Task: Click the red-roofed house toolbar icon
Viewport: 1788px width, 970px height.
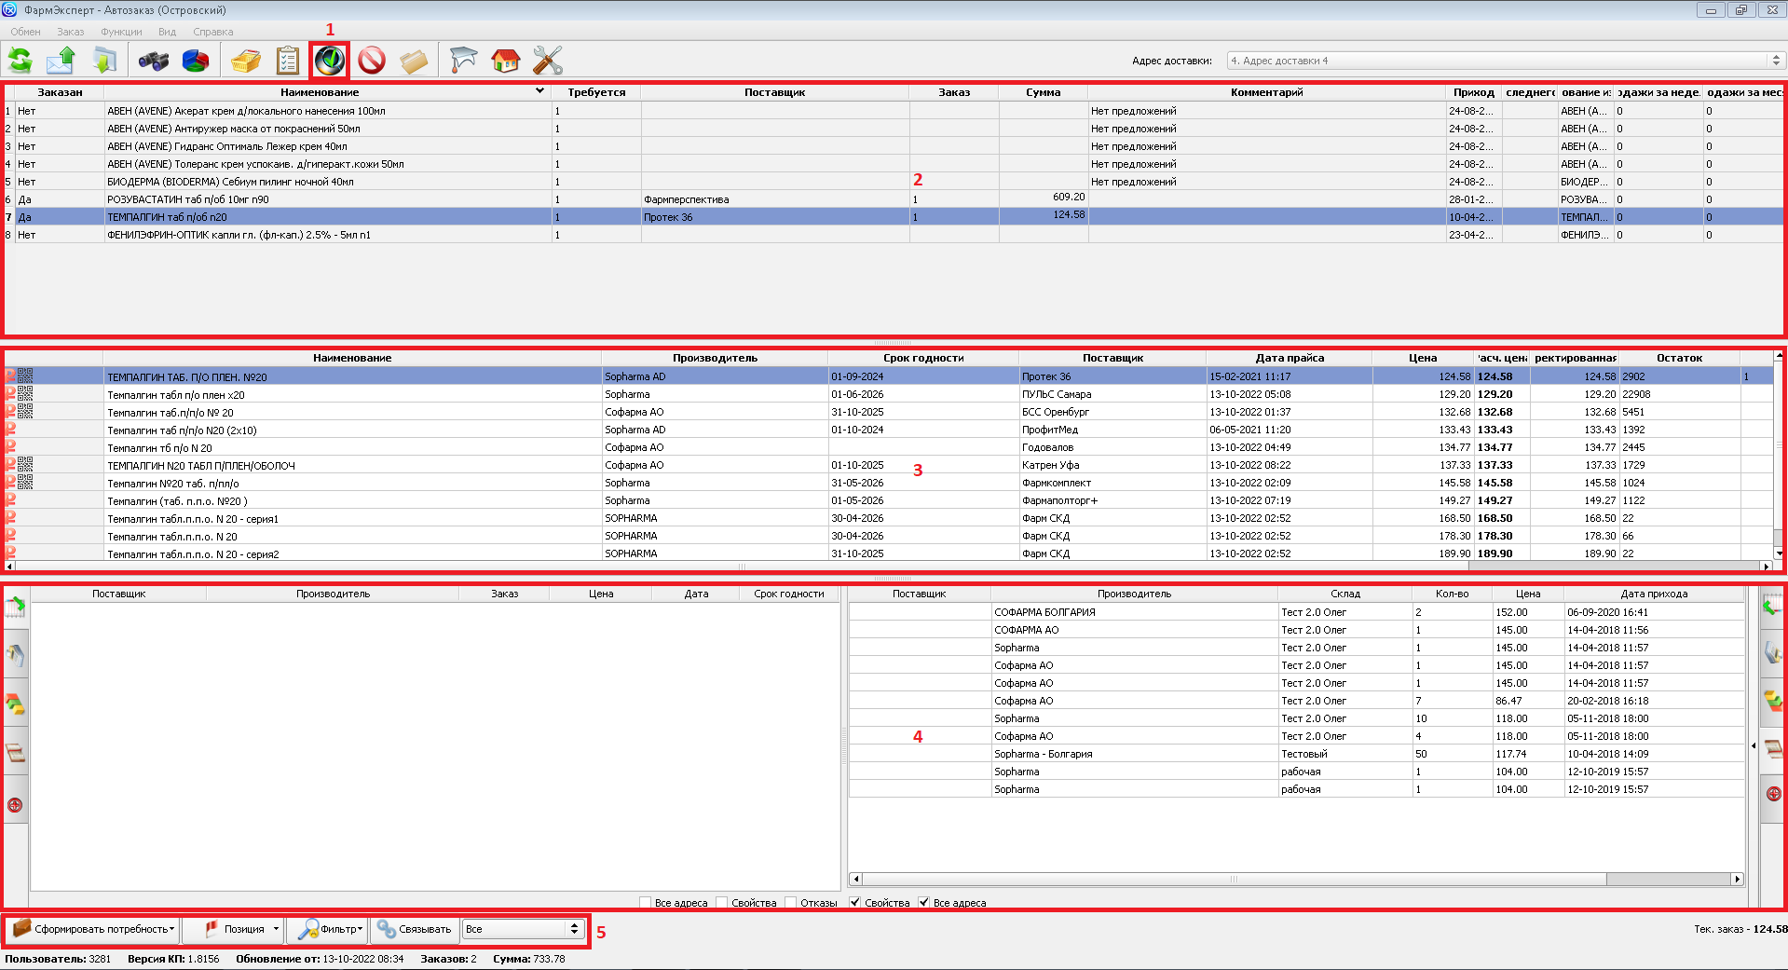Action: (x=505, y=61)
